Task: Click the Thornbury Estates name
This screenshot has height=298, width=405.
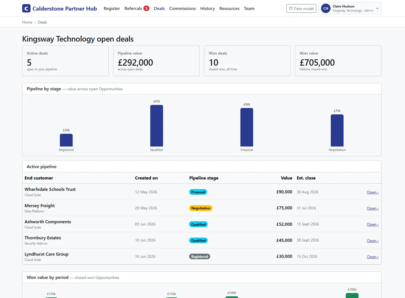Action: (43, 238)
